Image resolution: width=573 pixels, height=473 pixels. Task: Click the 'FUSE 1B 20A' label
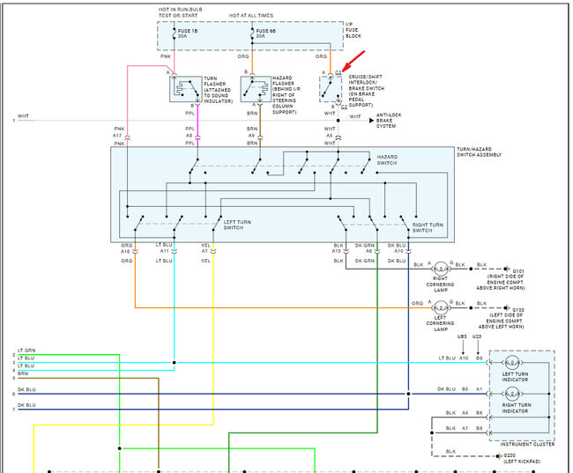pos(188,33)
